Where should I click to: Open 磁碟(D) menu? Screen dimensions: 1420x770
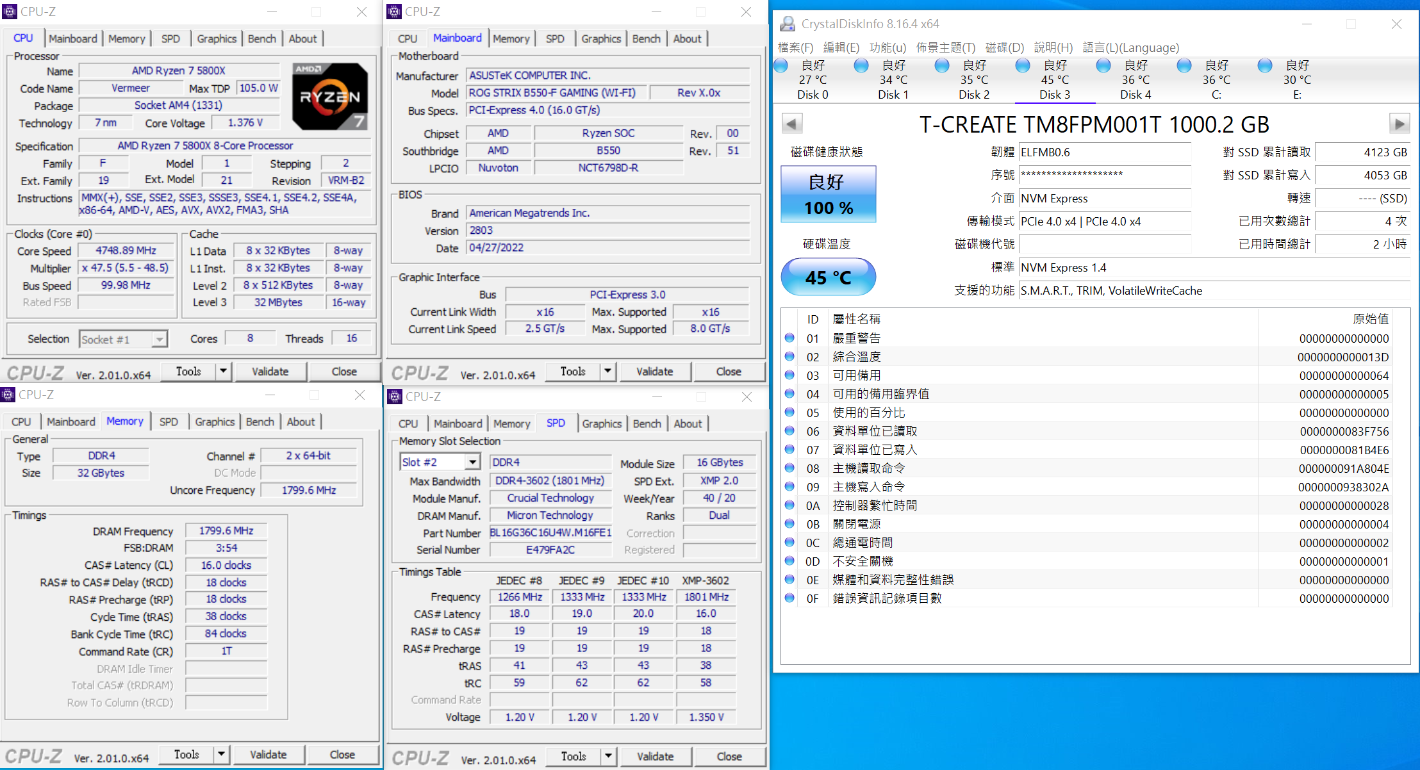[1004, 47]
